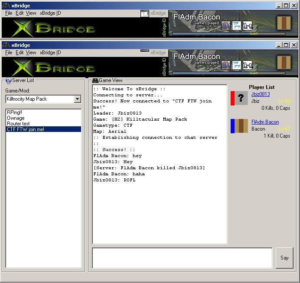
Task: Select CTF FTW join me! server
Action: [43, 129]
